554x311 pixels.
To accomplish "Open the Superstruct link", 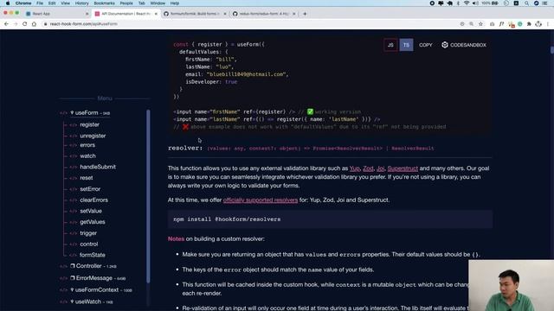I will [403, 168].
